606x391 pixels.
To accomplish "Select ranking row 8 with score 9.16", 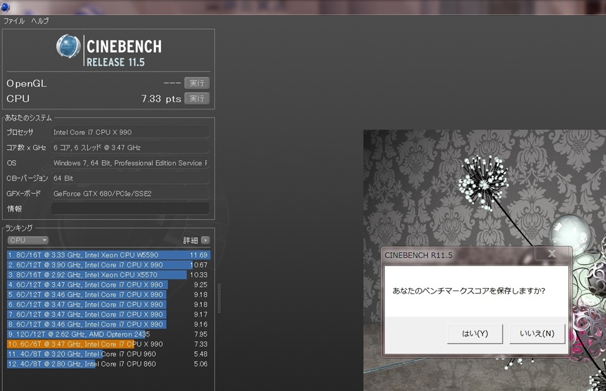I will pyautogui.click(x=108, y=325).
